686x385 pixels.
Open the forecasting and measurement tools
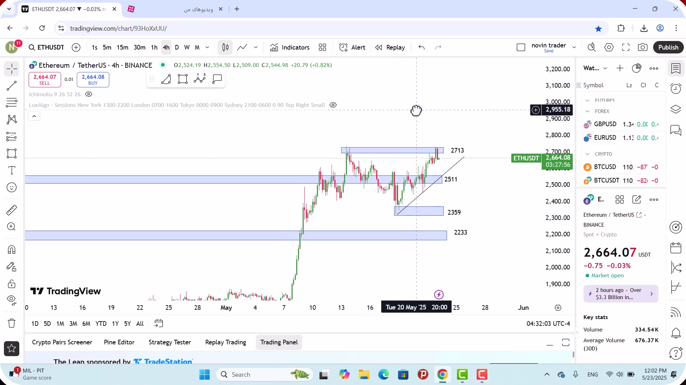(x=12, y=137)
